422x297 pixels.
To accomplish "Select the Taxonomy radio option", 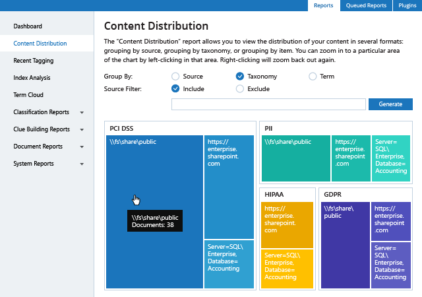I will (240, 77).
